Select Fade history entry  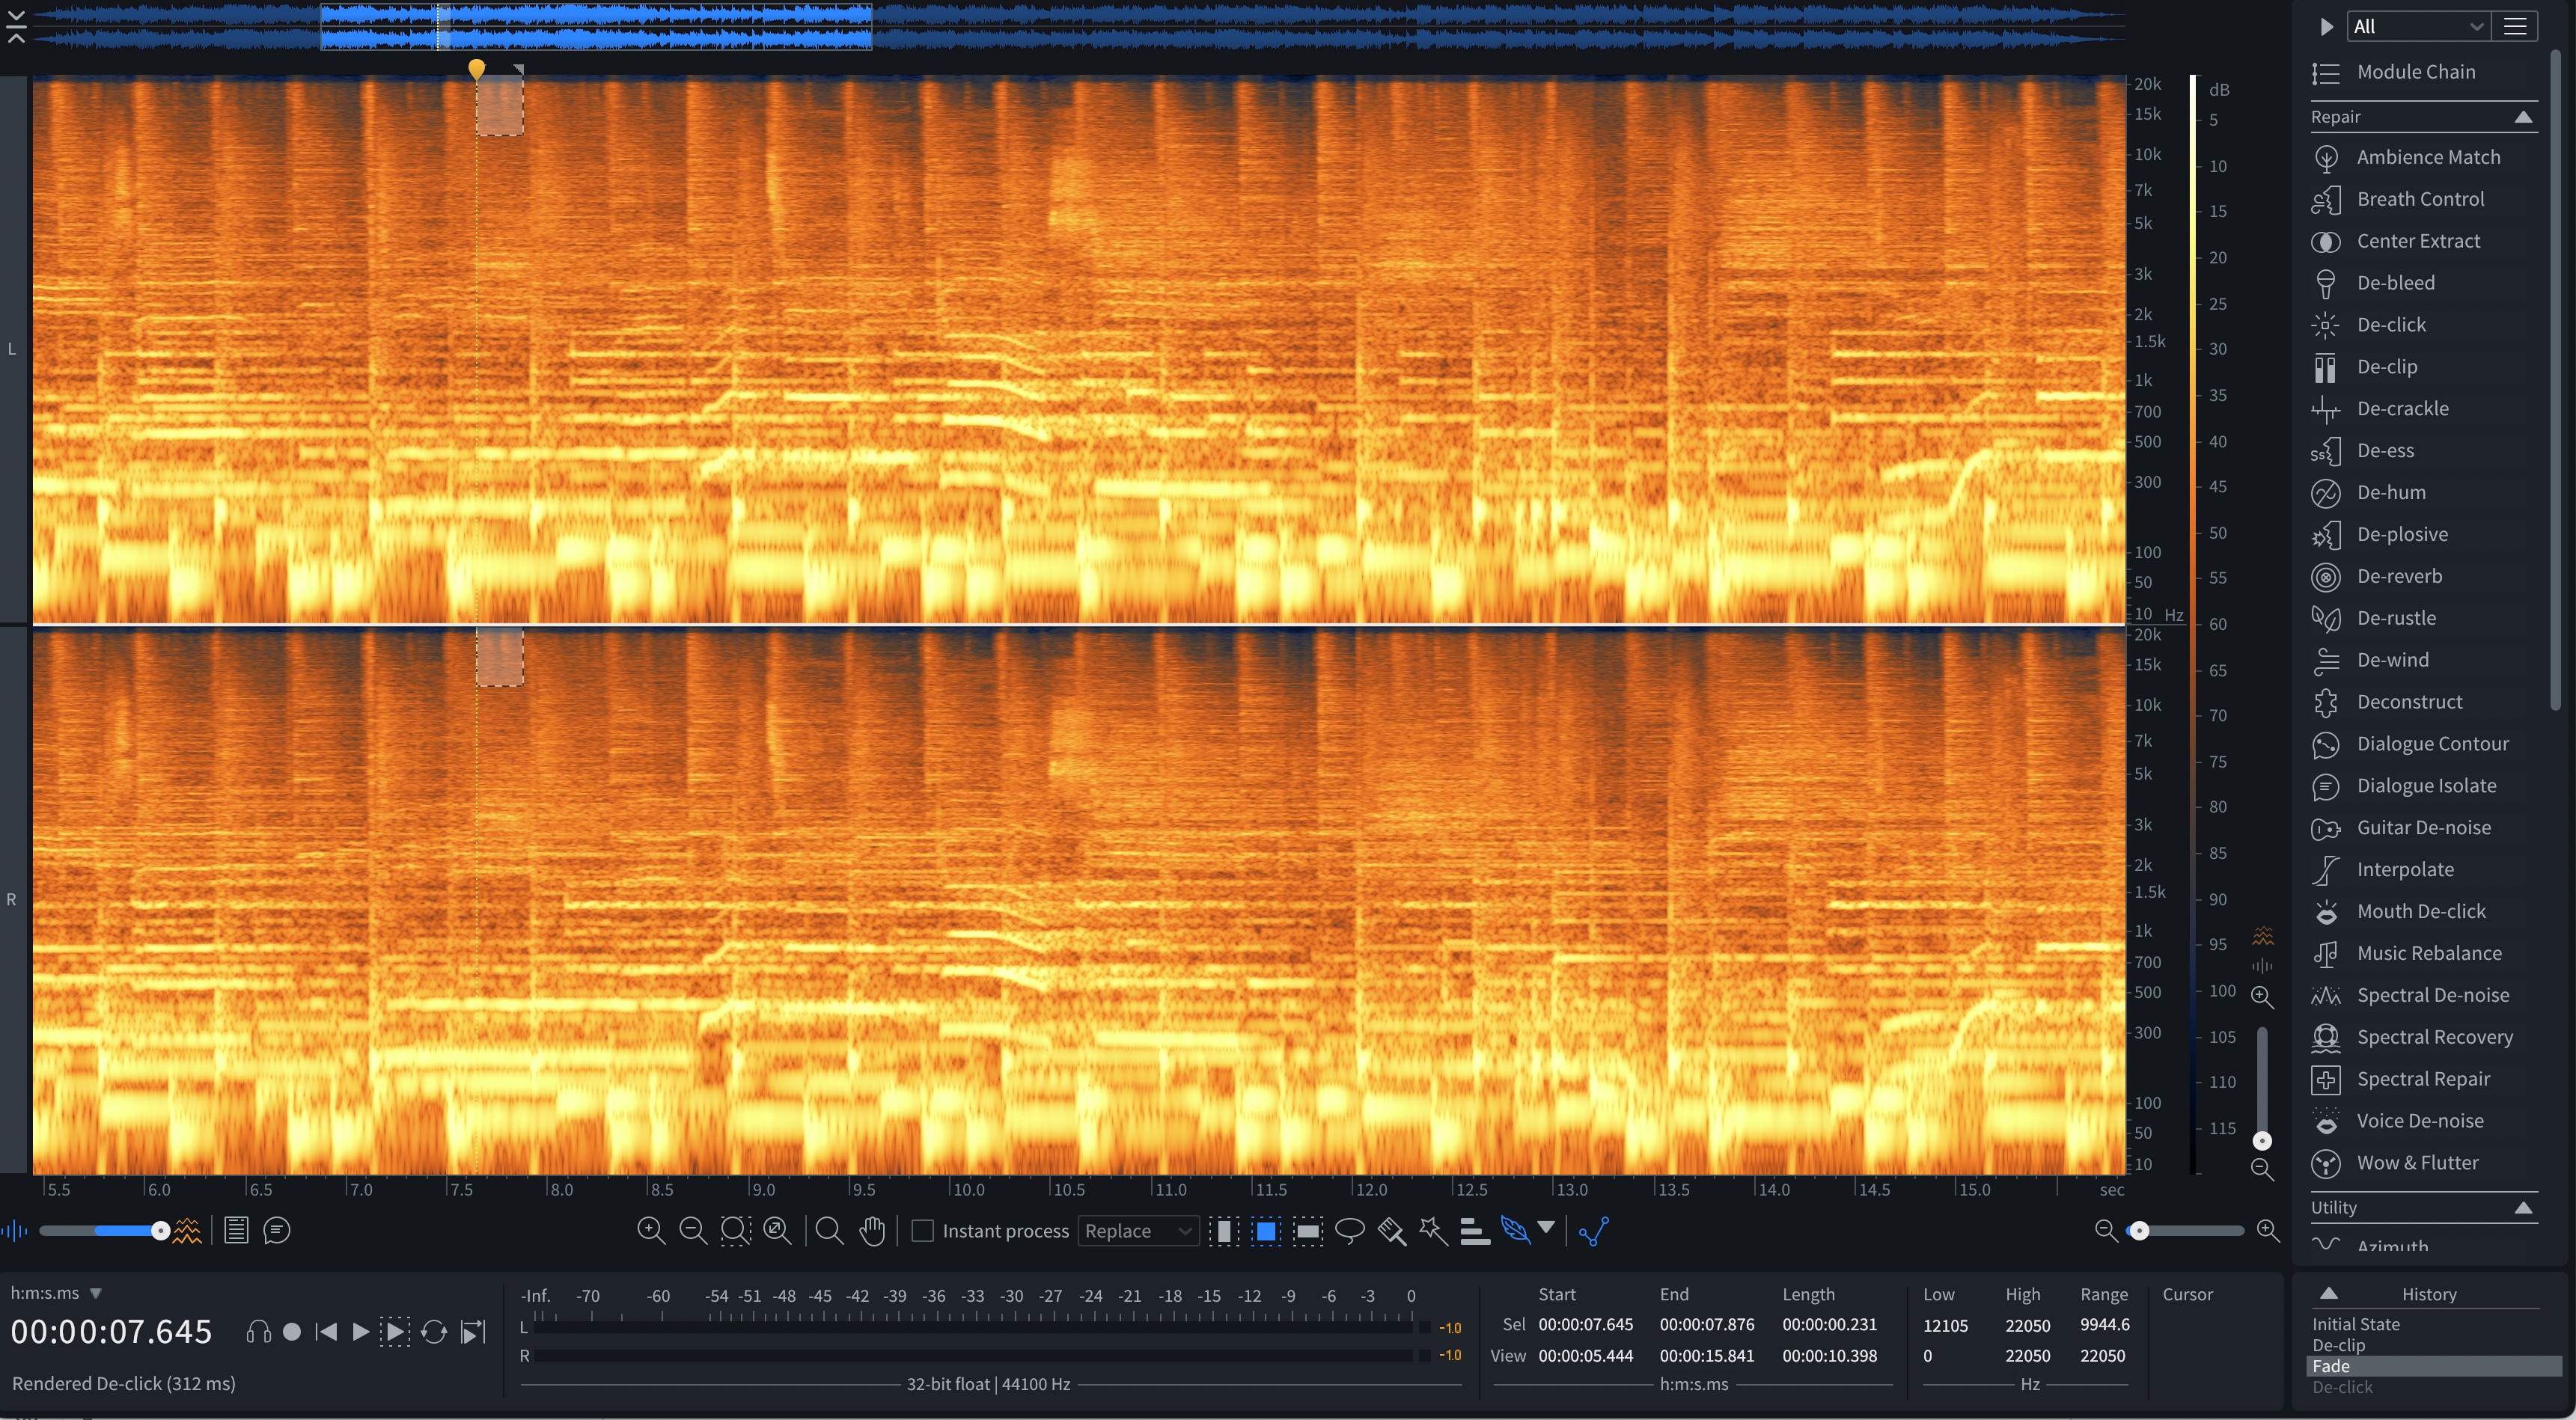click(2433, 1366)
